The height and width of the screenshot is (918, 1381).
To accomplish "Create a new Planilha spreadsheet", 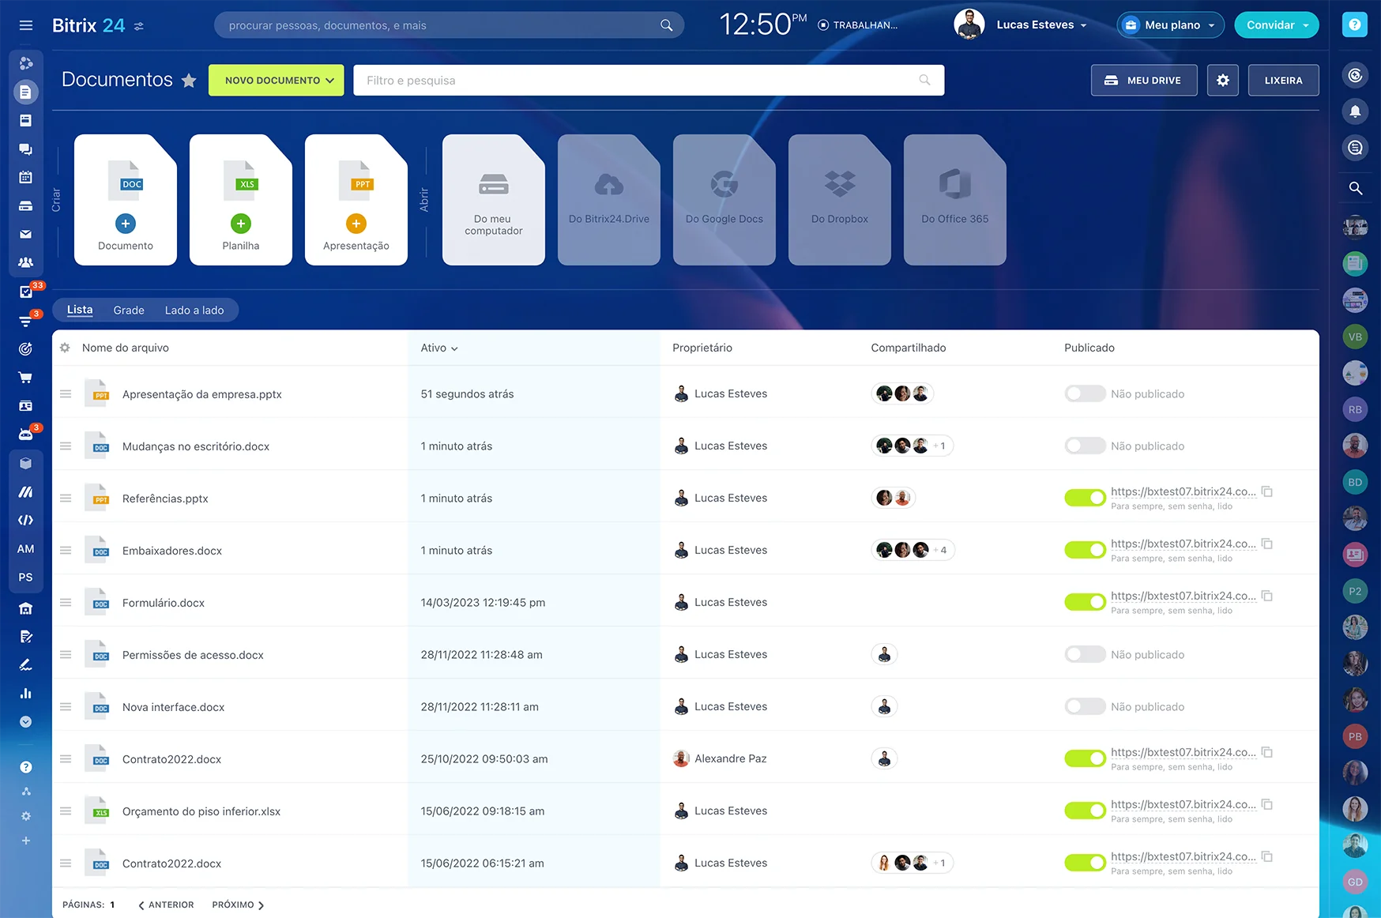I will coord(240,199).
